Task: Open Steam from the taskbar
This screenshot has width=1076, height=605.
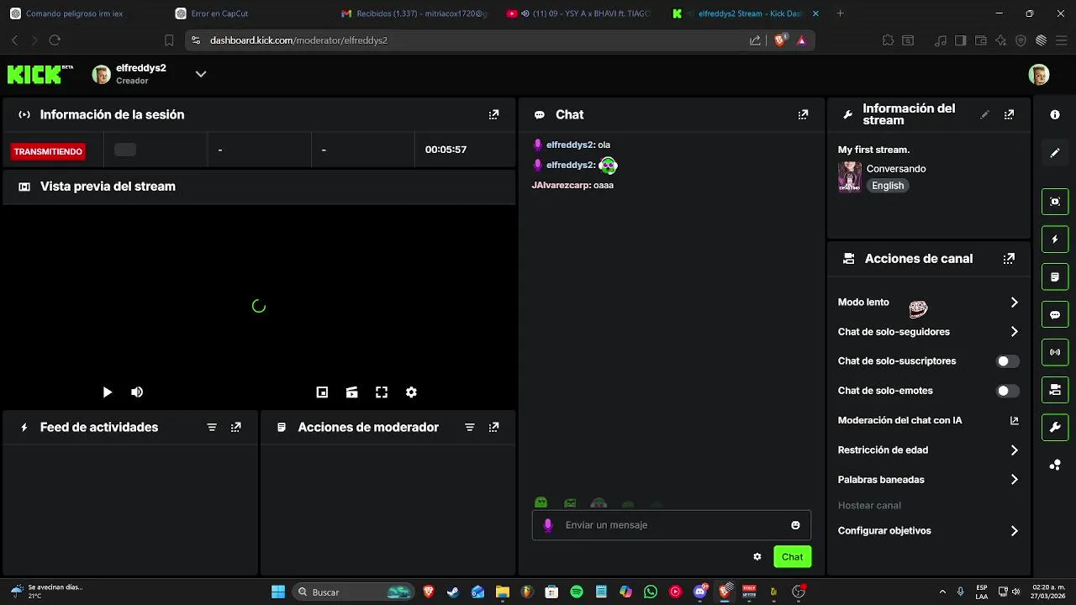Action: pyautogui.click(x=453, y=592)
